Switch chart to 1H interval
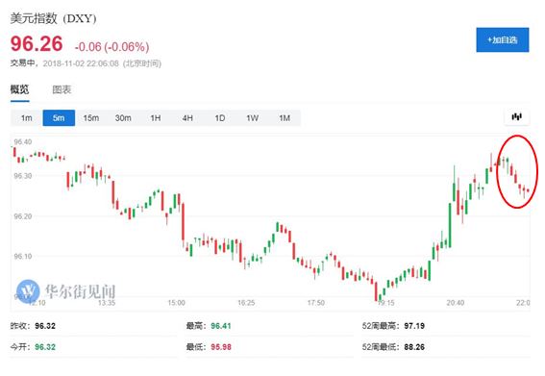The width and height of the screenshot is (545, 376). pos(156,118)
